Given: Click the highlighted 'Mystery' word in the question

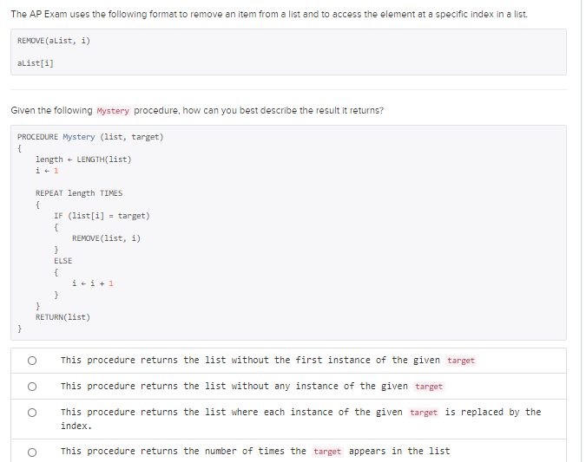Looking at the screenshot, I should tap(113, 111).
